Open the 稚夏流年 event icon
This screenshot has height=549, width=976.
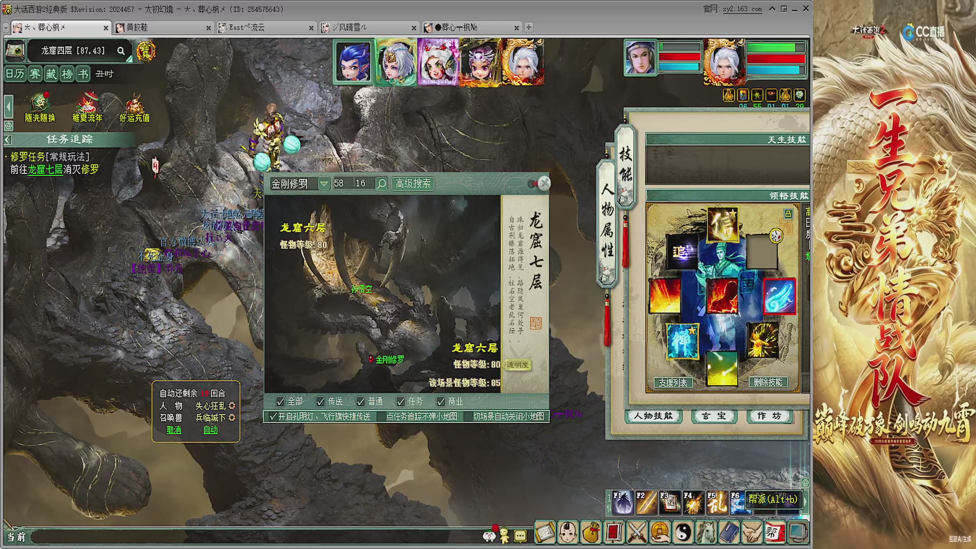point(87,107)
